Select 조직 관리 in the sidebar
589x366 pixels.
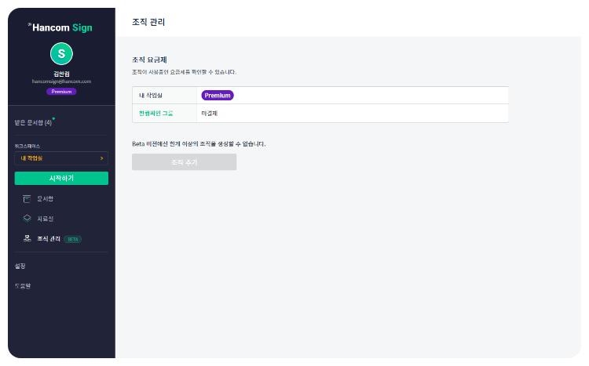[x=49, y=239]
